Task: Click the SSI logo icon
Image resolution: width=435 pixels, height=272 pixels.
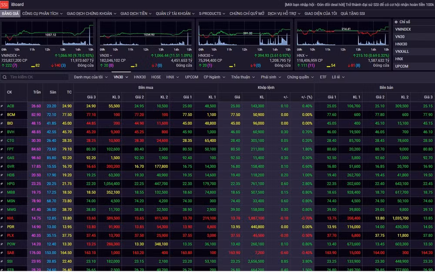Action: click(4, 4)
